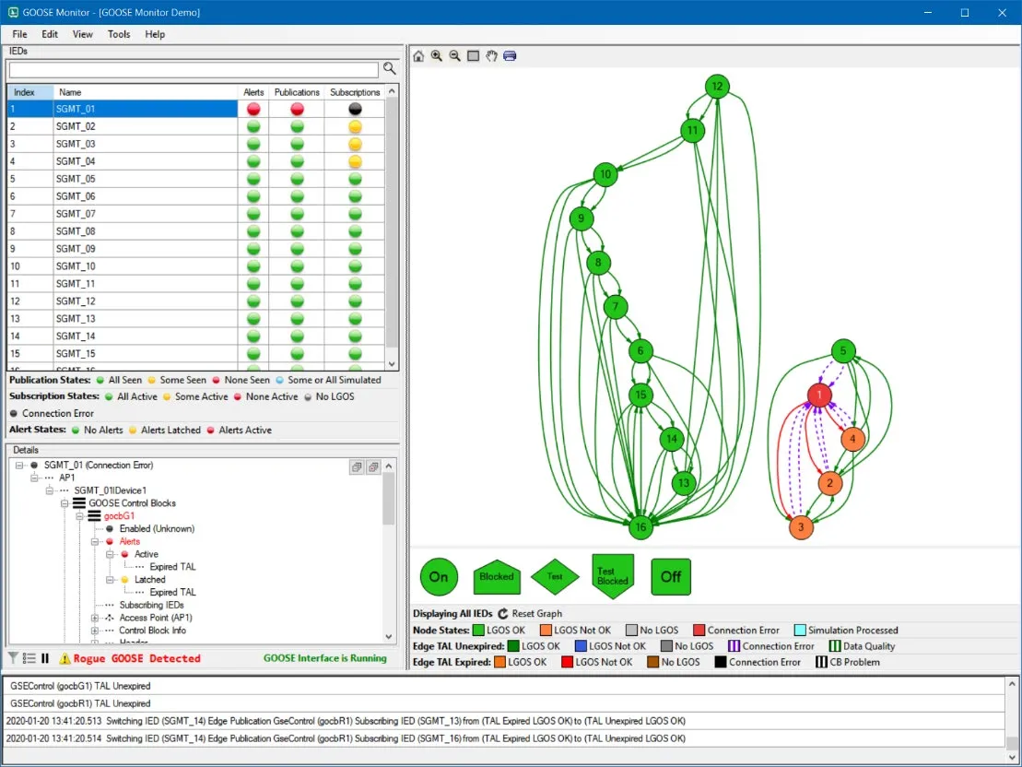Click SGMT_01's black Subscriptions indicator

point(355,110)
